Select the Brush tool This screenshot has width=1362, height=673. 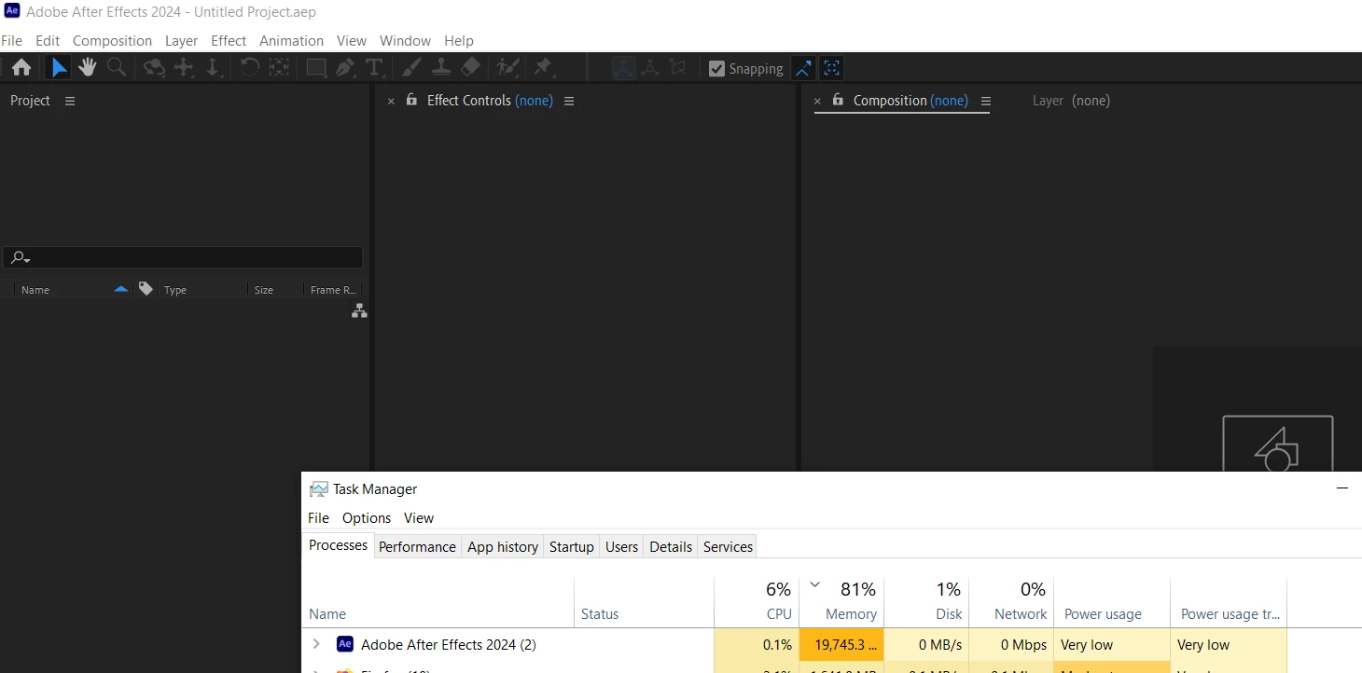411,67
